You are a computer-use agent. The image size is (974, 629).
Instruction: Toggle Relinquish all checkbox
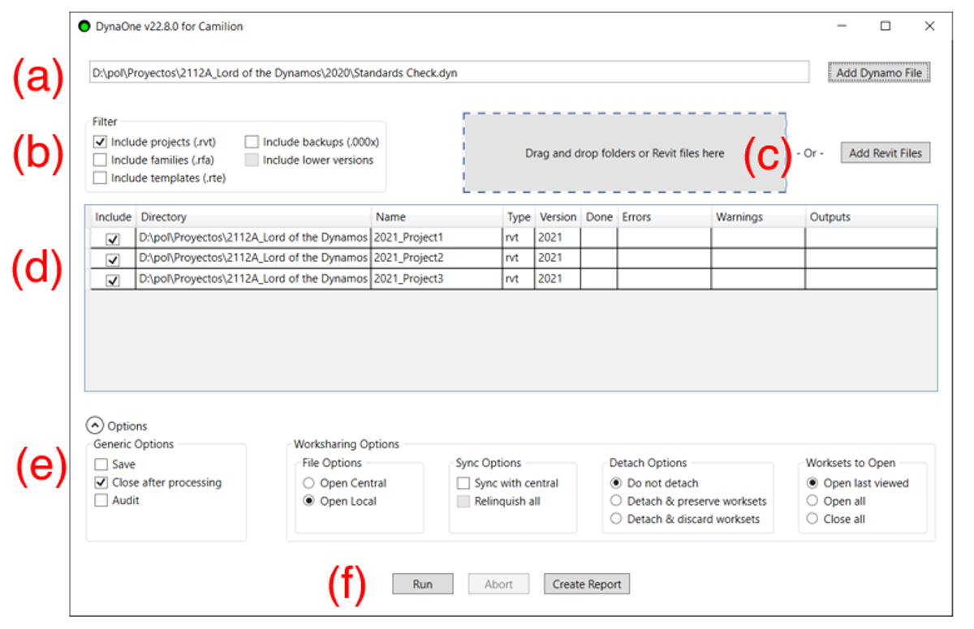463,501
